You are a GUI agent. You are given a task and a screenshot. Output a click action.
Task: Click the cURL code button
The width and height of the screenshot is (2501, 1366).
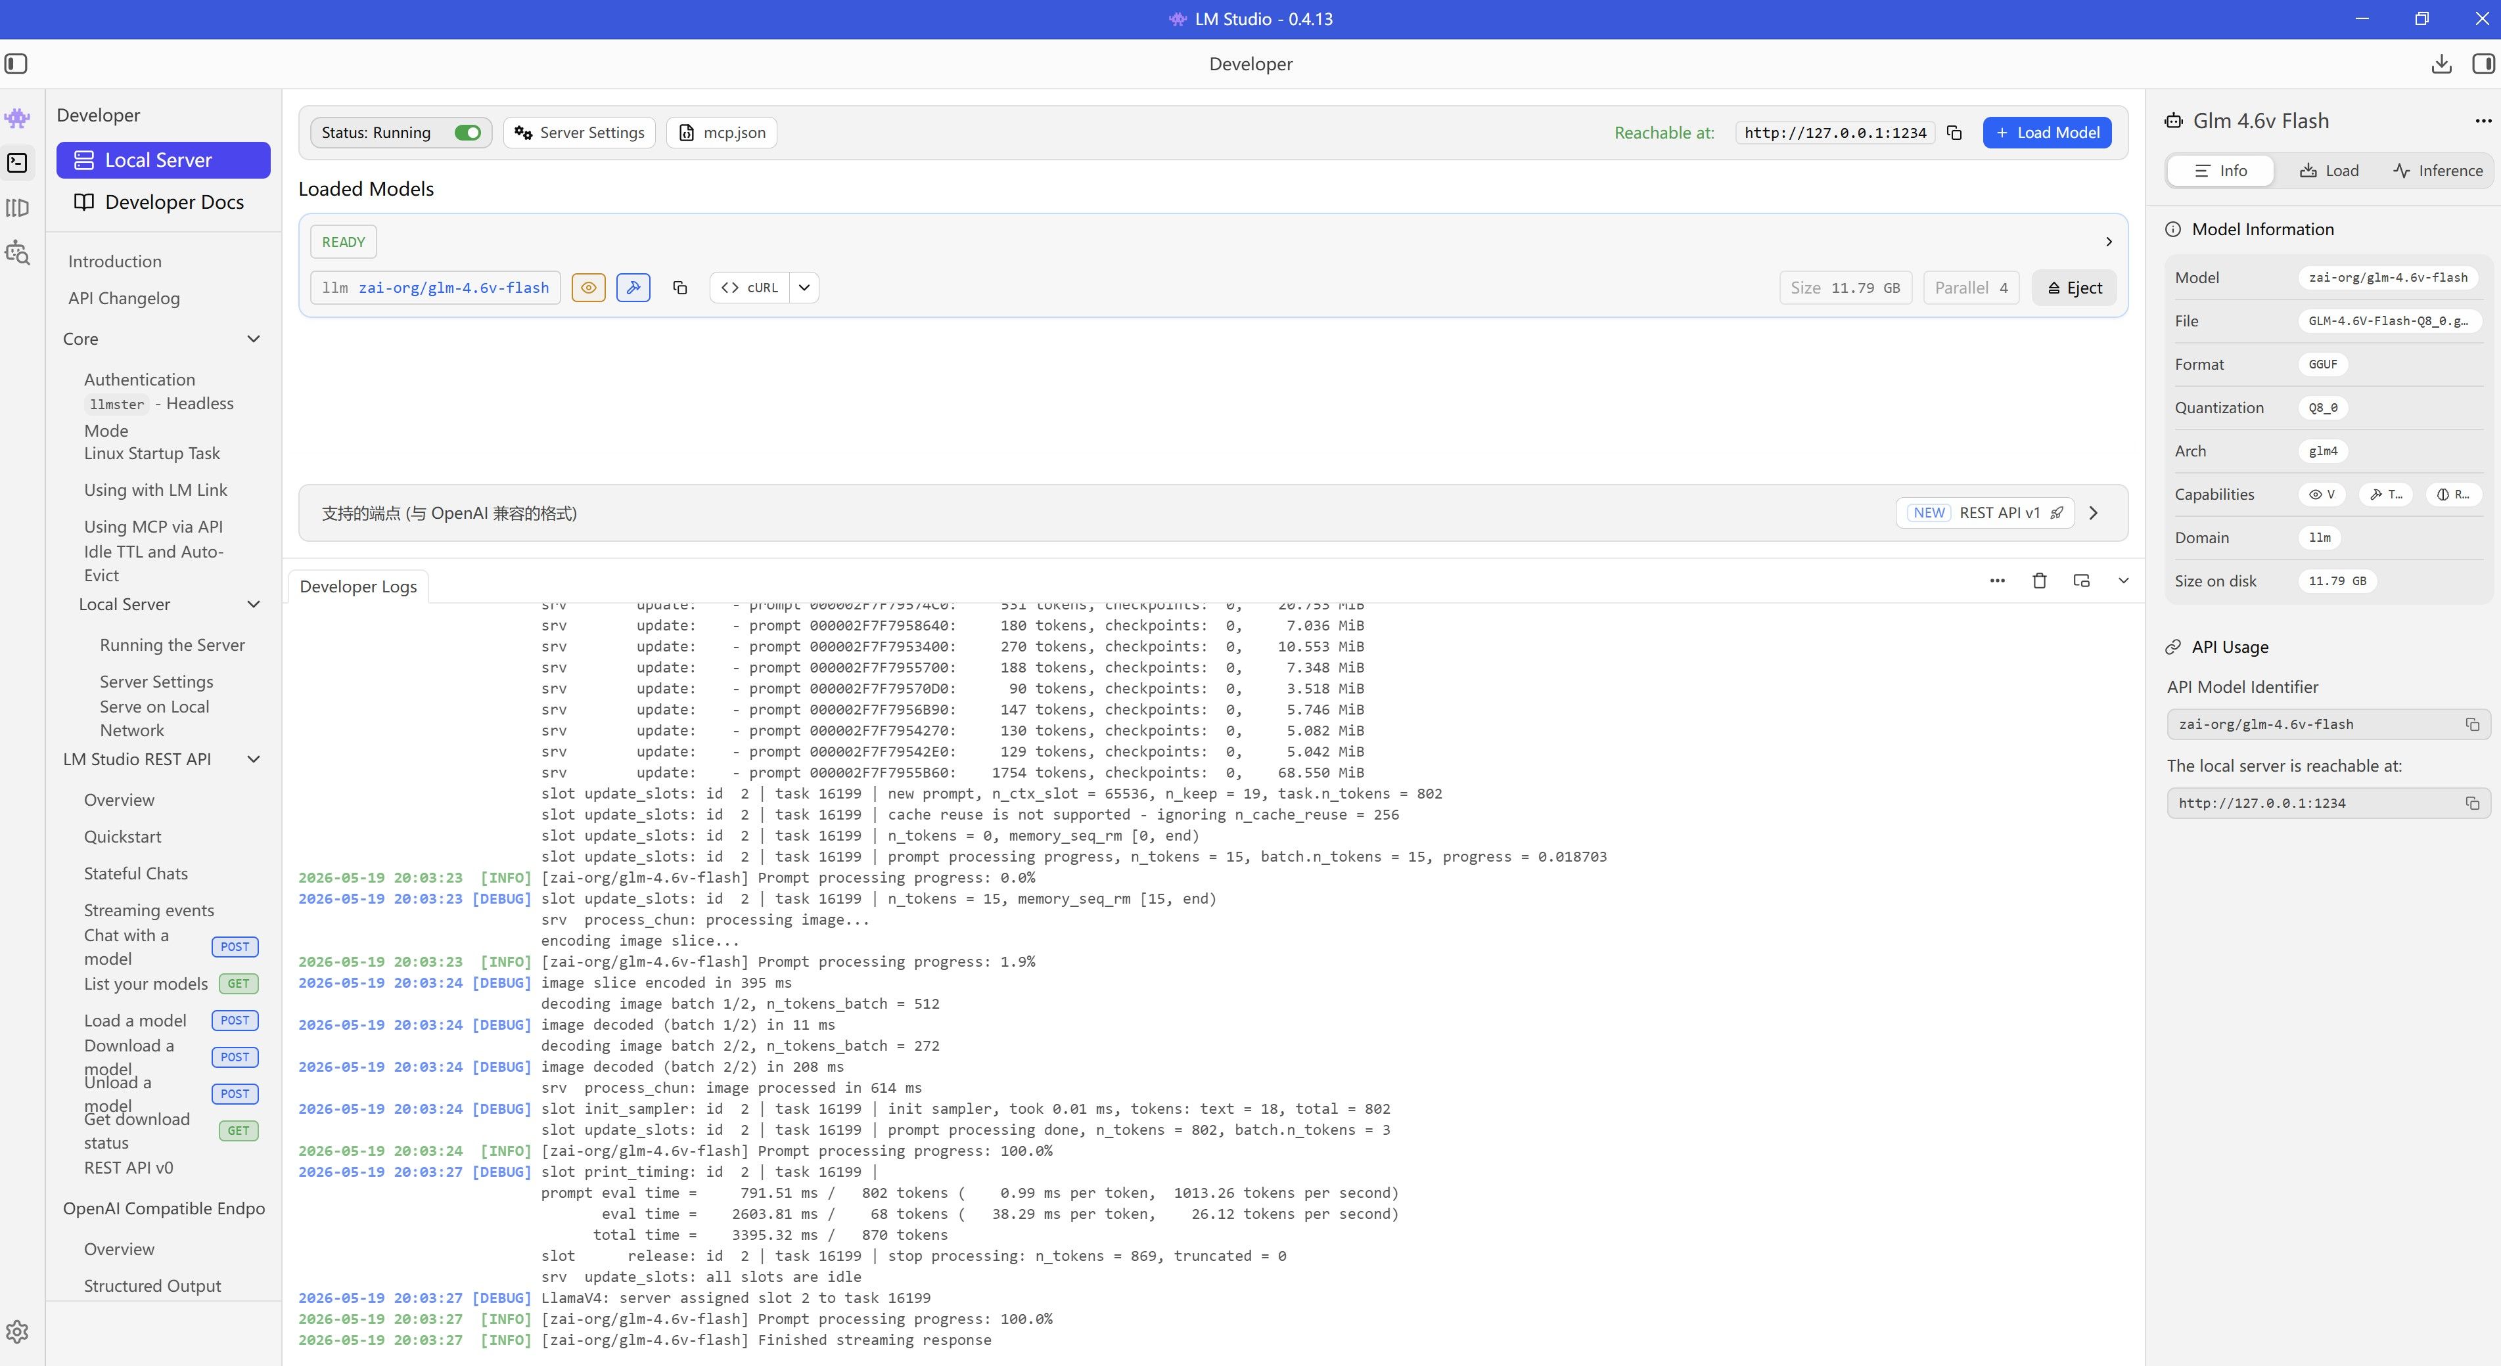point(750,287)
